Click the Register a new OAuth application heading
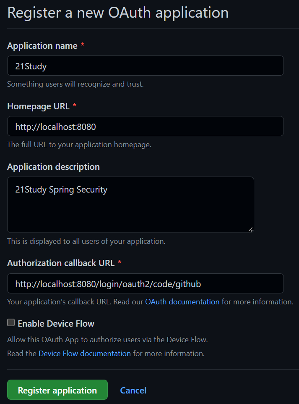The width and height of the screenshot is (299, 404). [117, 13]
